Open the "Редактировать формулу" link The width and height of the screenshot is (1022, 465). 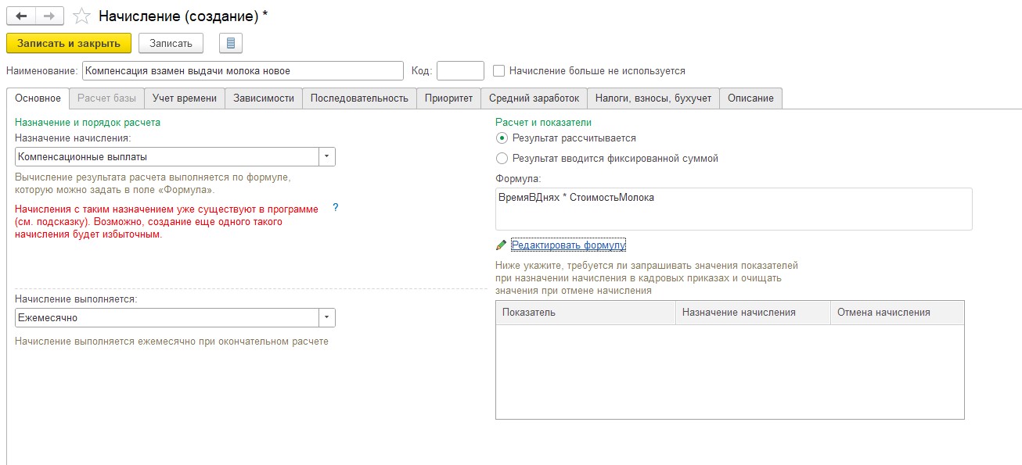coord(568,245)
